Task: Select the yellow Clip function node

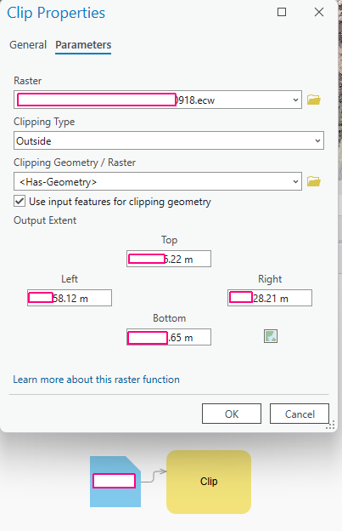Action: click(209, 482)
